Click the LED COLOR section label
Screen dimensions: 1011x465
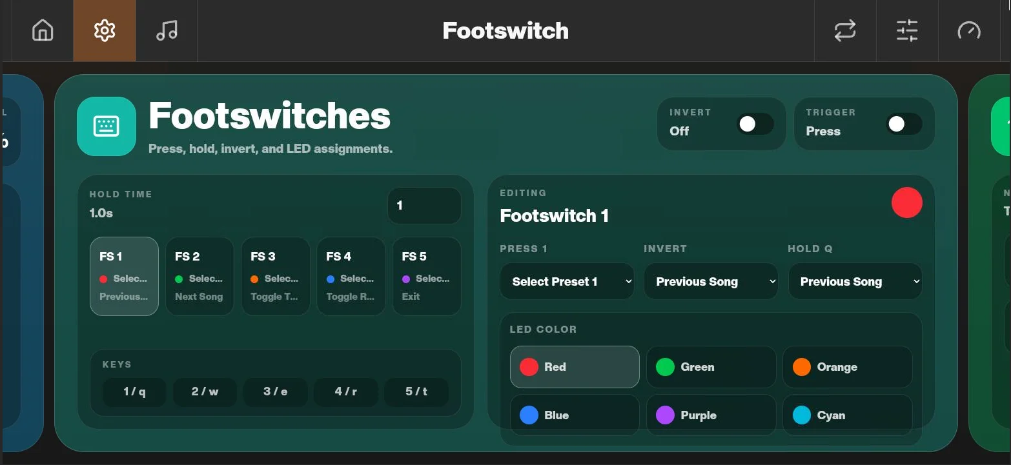[x=543, y=330]
